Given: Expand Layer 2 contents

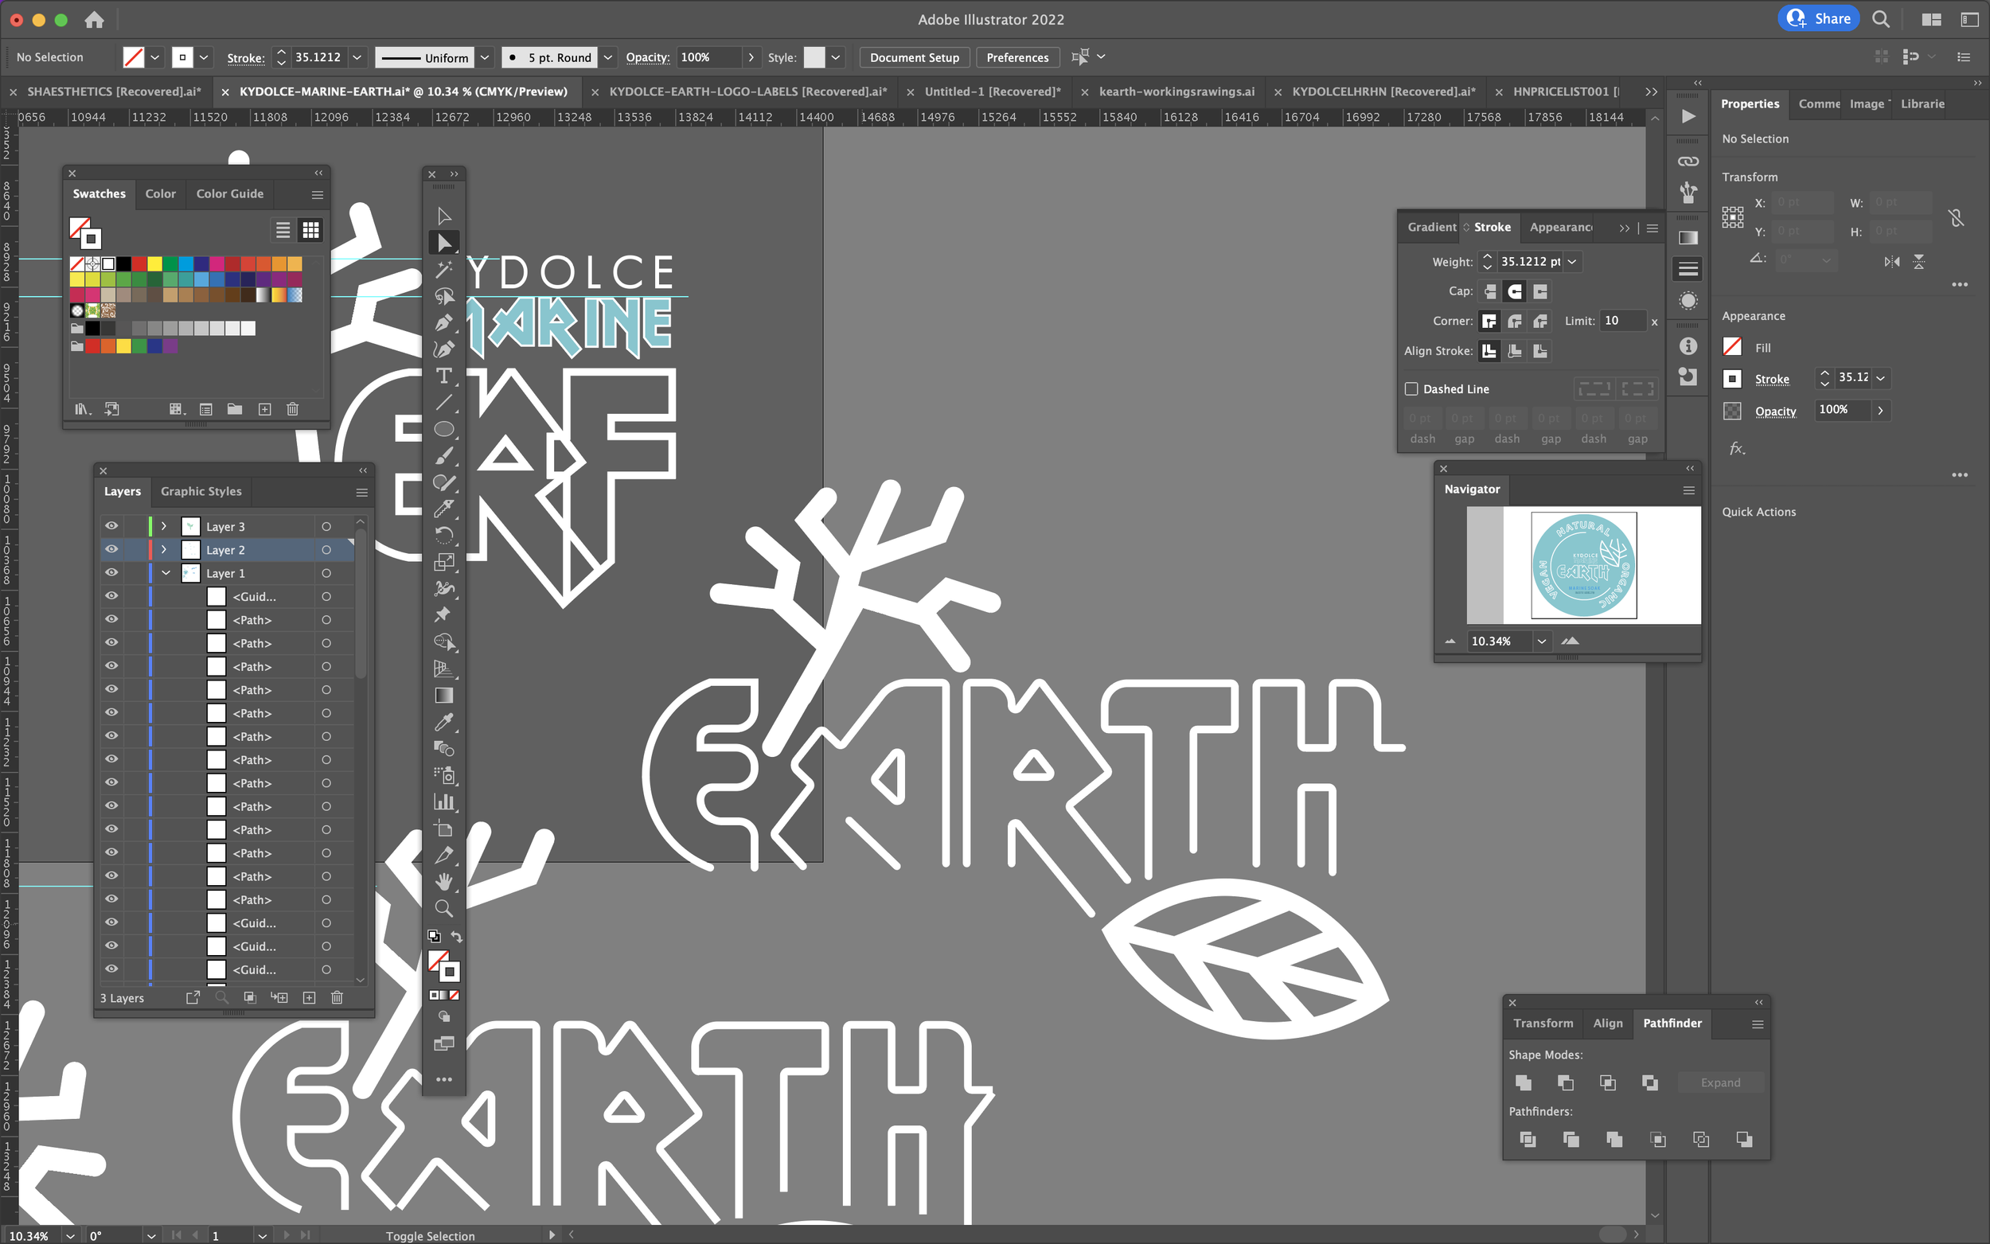Looking at the screenshot, I should point(164,548).
